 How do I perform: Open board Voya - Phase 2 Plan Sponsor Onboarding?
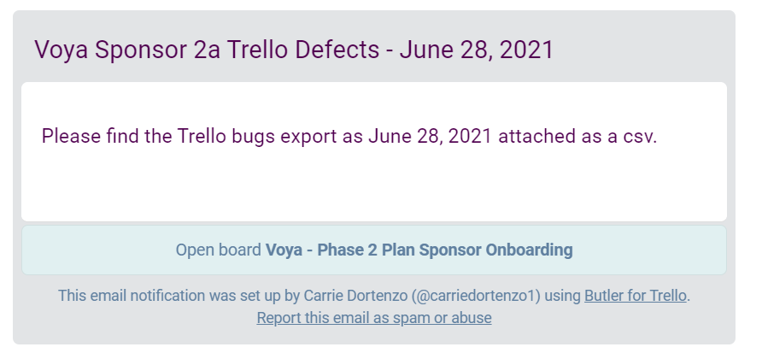(373, 250)
